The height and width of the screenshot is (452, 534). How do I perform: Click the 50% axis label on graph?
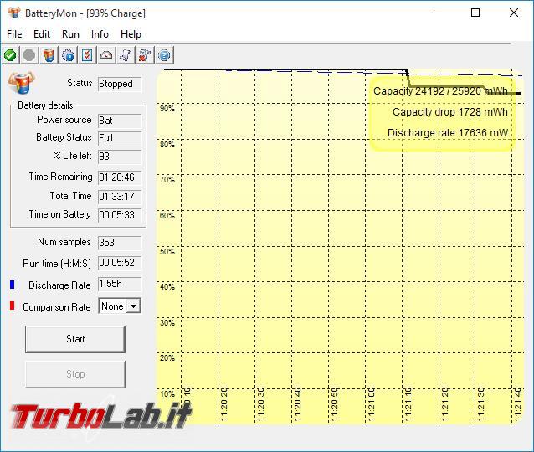pos(167,252)
